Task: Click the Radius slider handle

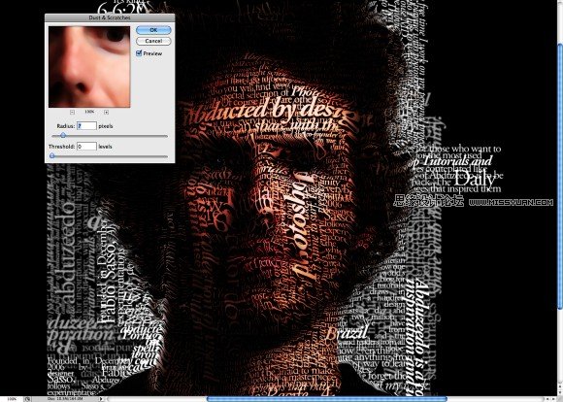Action: [x=63, y=135]
